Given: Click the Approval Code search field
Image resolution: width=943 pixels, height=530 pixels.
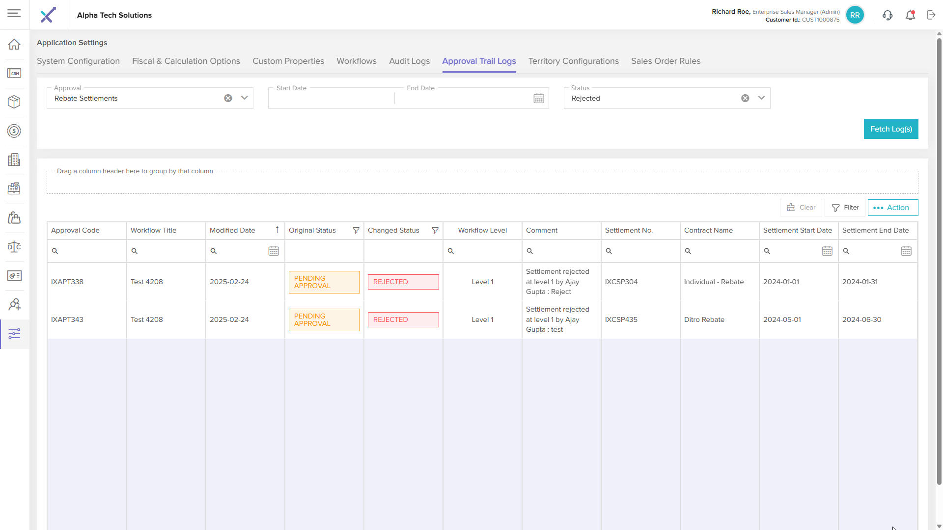Looking at the screenshot, I should click(88, 251).
